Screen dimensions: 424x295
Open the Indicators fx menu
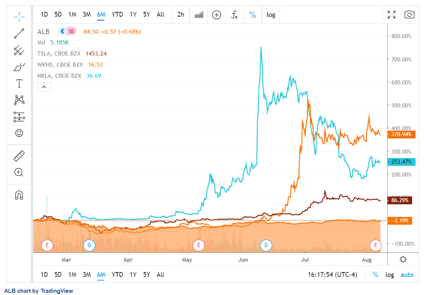[x=234, y=14]
